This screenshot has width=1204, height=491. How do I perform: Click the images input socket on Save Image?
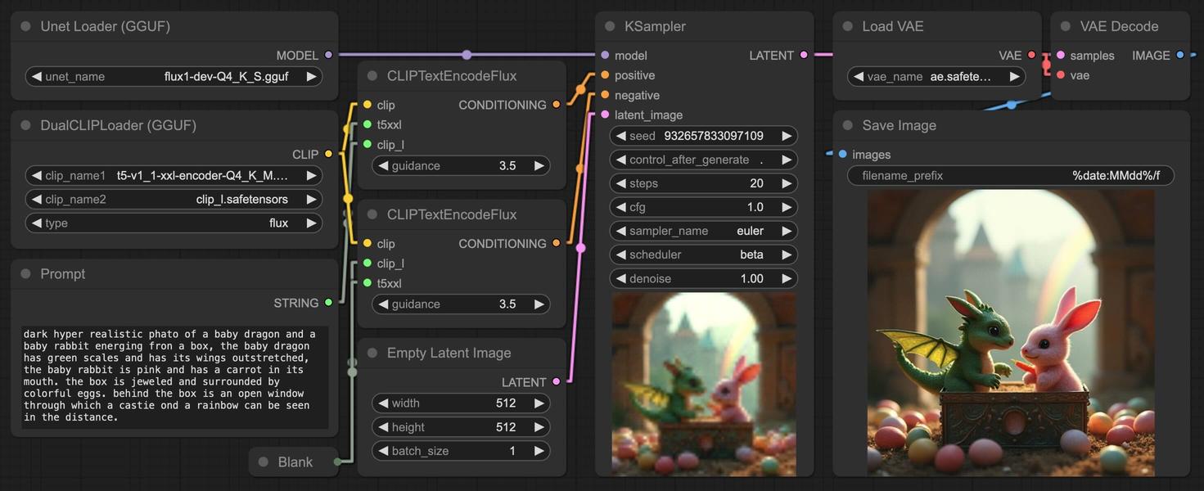click(842, 154)
